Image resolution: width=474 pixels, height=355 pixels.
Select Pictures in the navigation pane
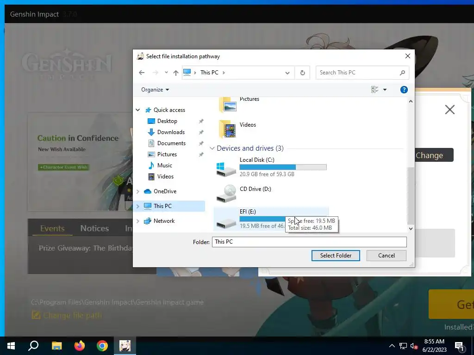(162, 154)
